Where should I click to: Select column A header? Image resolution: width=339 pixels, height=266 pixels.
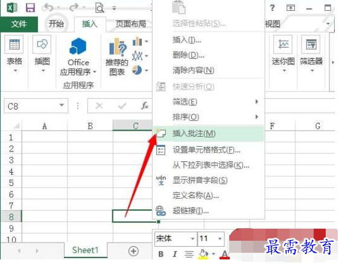[45, 126]
